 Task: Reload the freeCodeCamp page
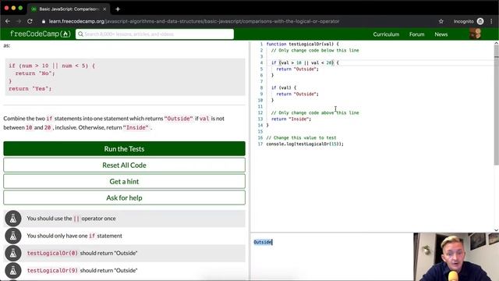point(30,21)
